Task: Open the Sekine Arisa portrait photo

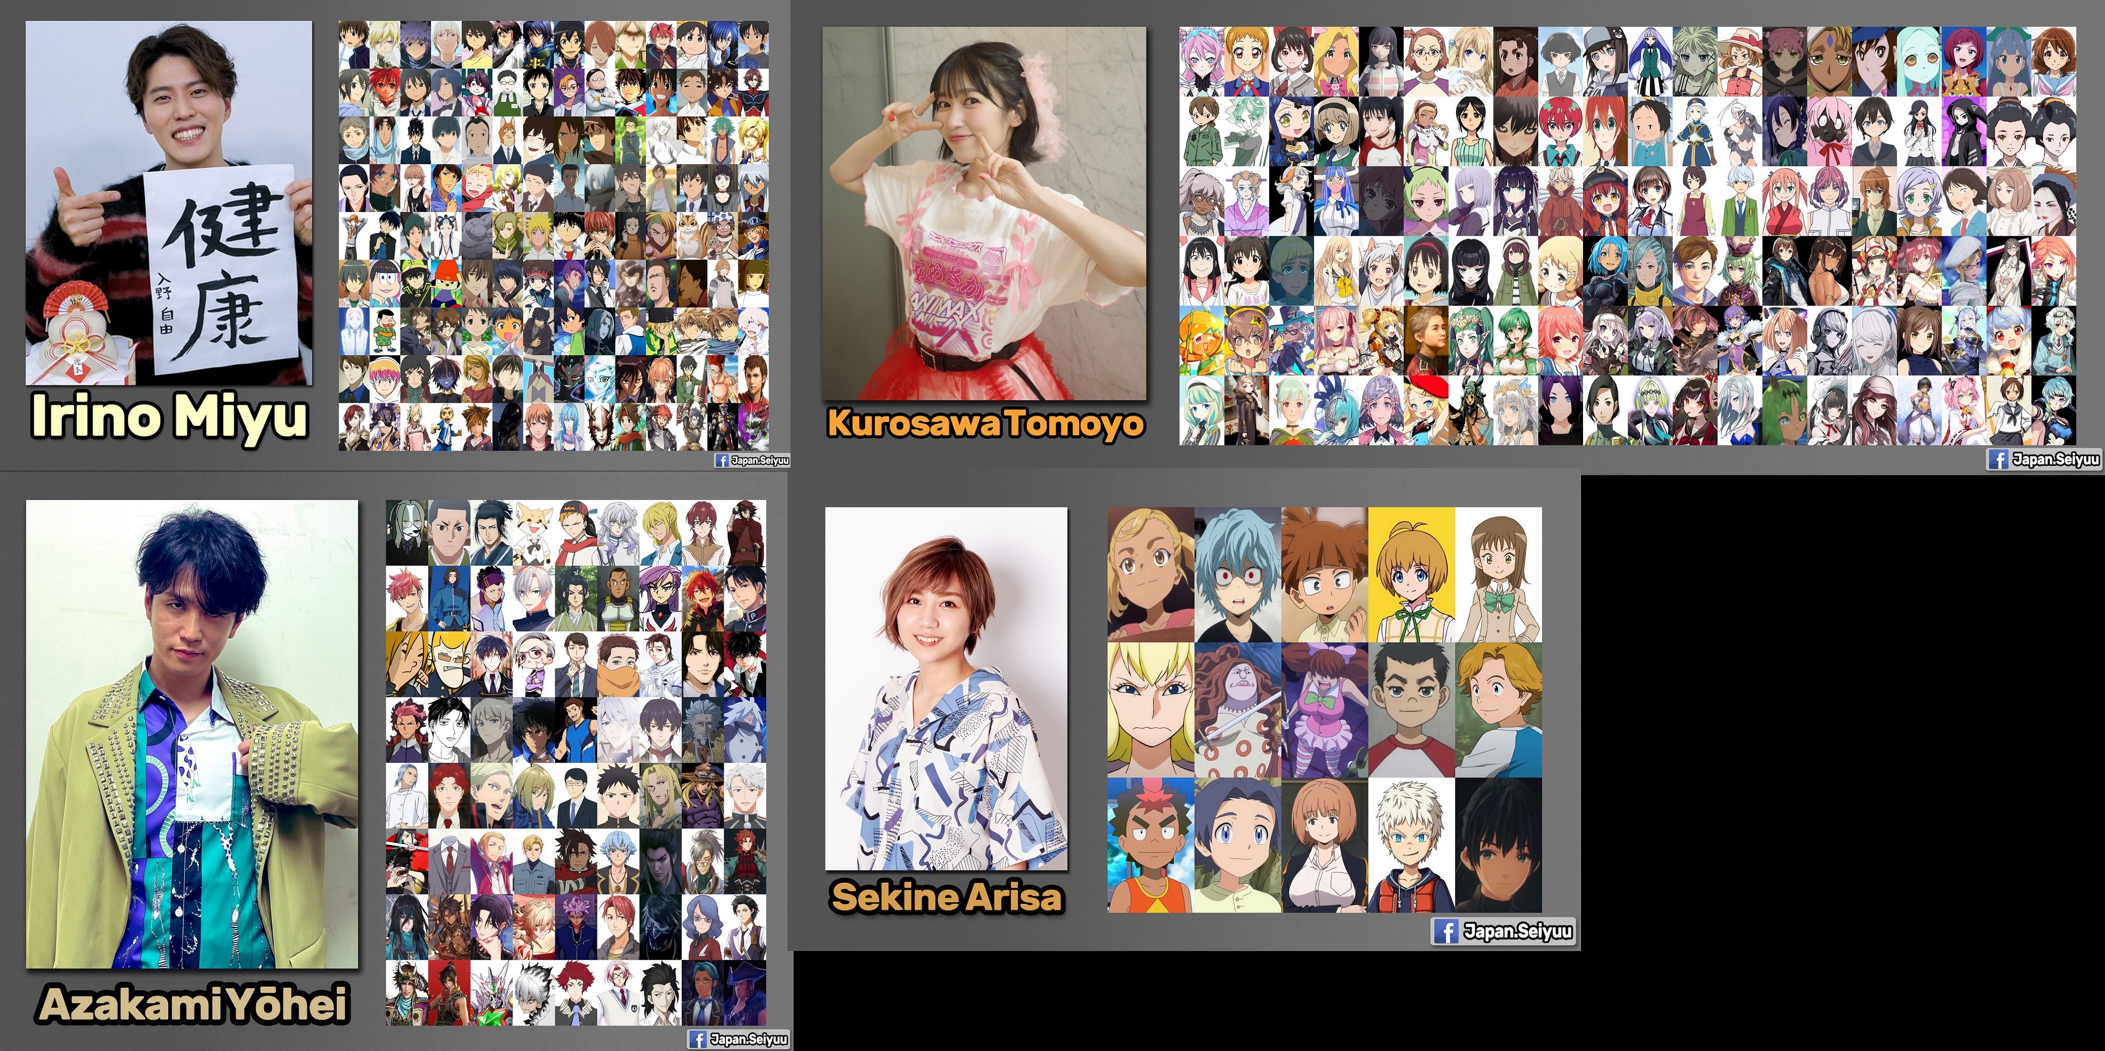Action: point(946,688)
